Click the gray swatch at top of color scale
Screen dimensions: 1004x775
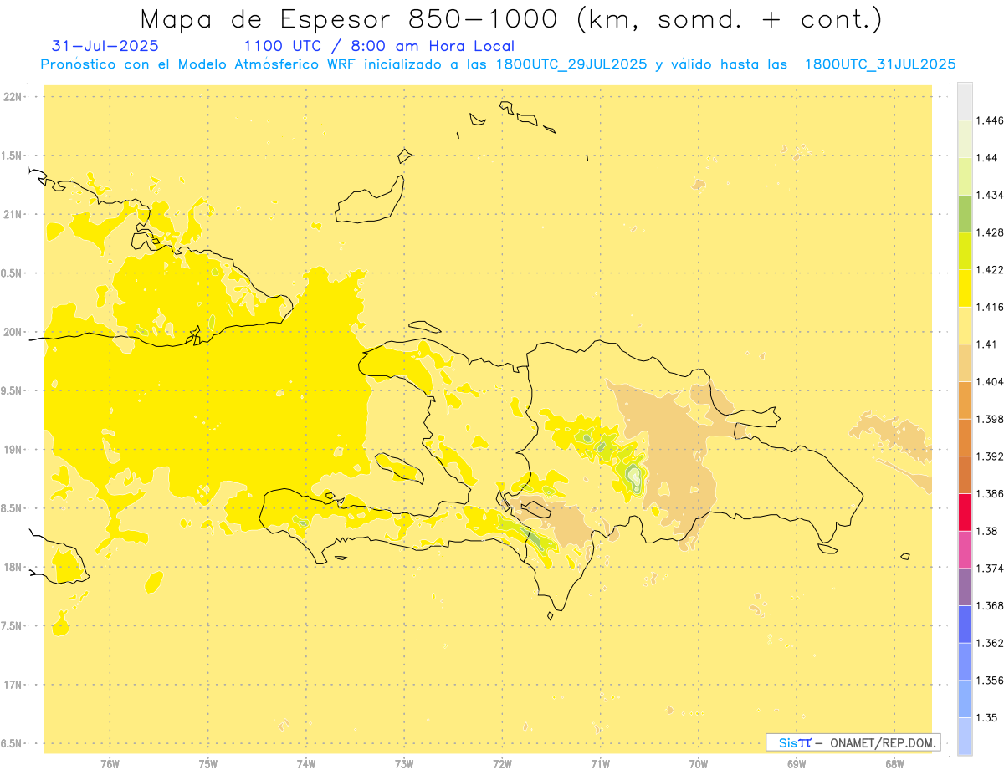pos(965,101)
